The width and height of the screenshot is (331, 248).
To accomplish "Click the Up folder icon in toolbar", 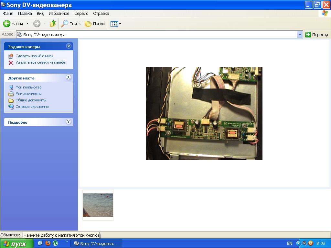I will 53,24.
